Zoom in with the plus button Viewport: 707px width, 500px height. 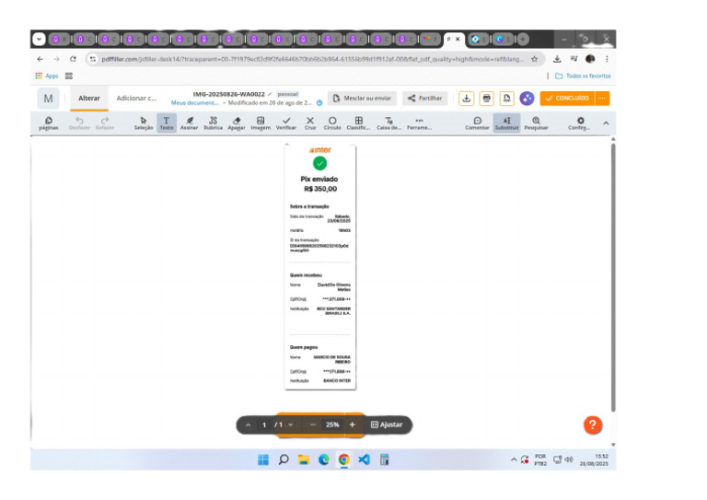tap(353, 424)
